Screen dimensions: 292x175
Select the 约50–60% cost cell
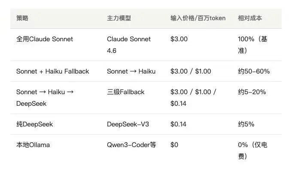tap(254, 71)
